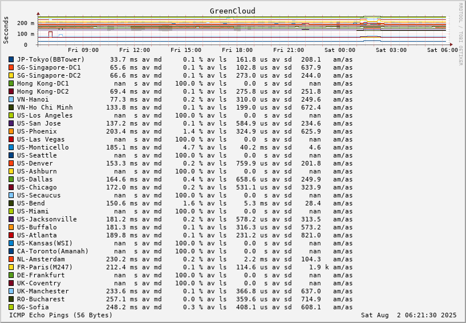Click the 100 m y-axis tick label
Screen dimensions: 466x323
(x=26, y=34)
